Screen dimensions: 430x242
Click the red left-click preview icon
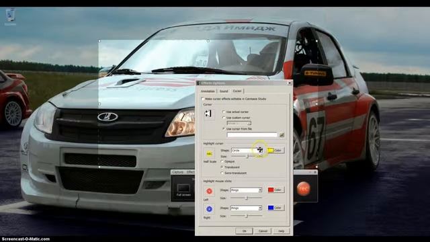tap(209, 191)
